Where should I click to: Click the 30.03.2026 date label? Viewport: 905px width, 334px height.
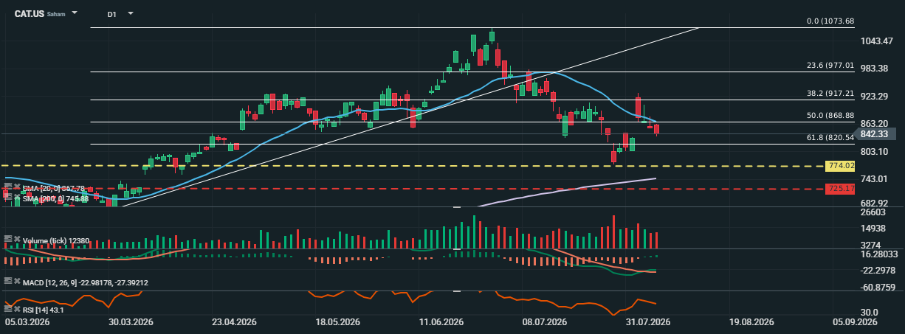coord(131,322)
